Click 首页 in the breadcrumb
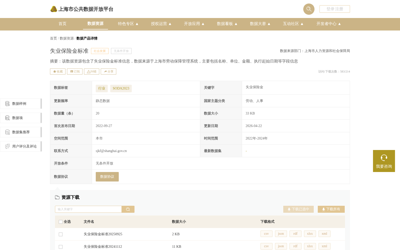 53,38
